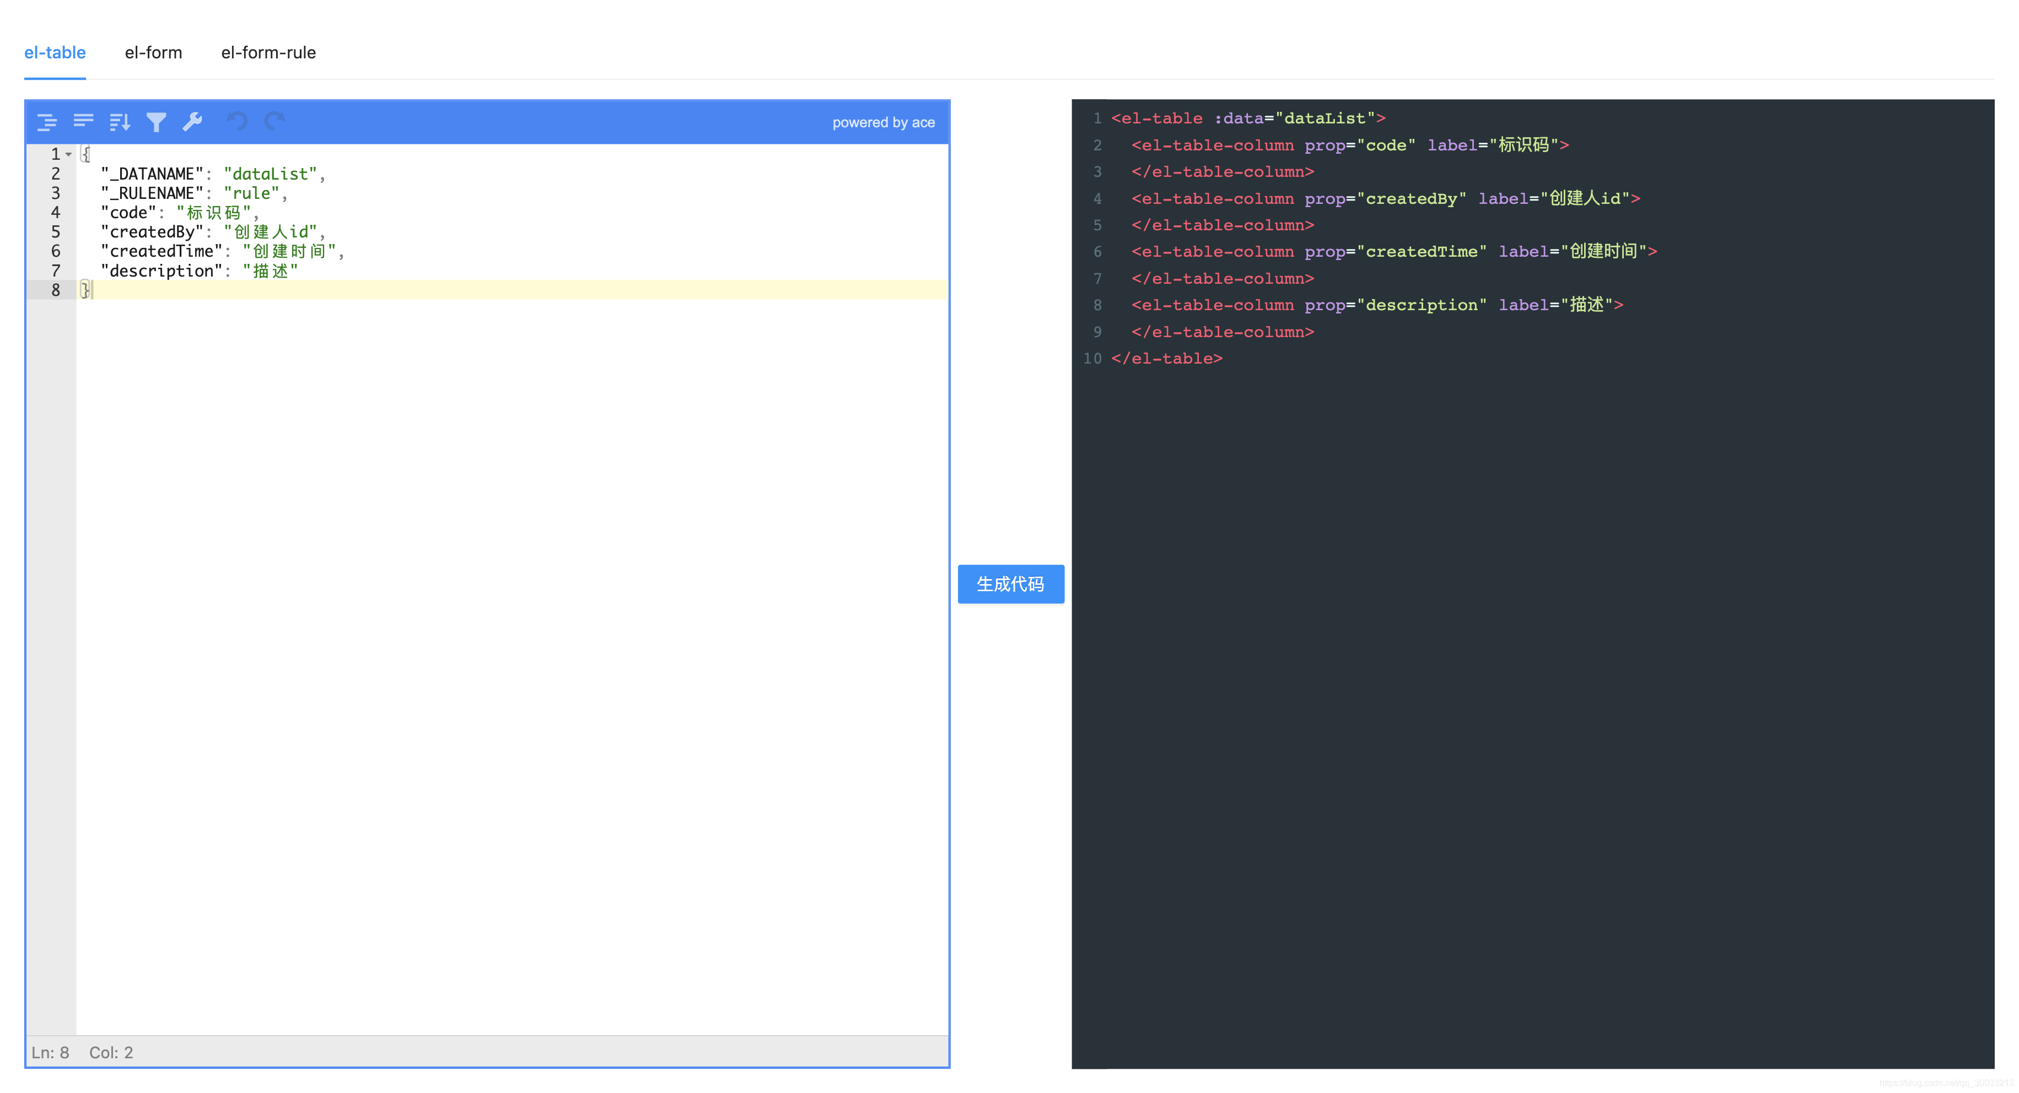The image size is (2019, 1093).
Task: Click the "code" key on line 4
Action: tap(128, 212)
